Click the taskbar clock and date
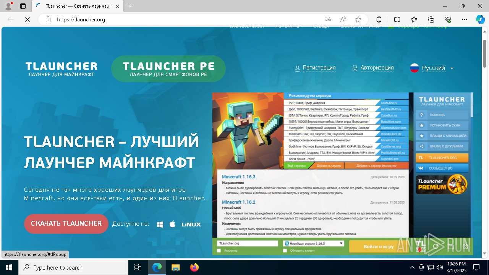489x275 pixels. pos(456,267)
